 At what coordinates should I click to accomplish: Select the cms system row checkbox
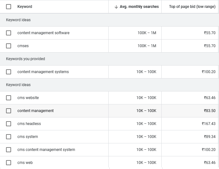pos(9,137)
